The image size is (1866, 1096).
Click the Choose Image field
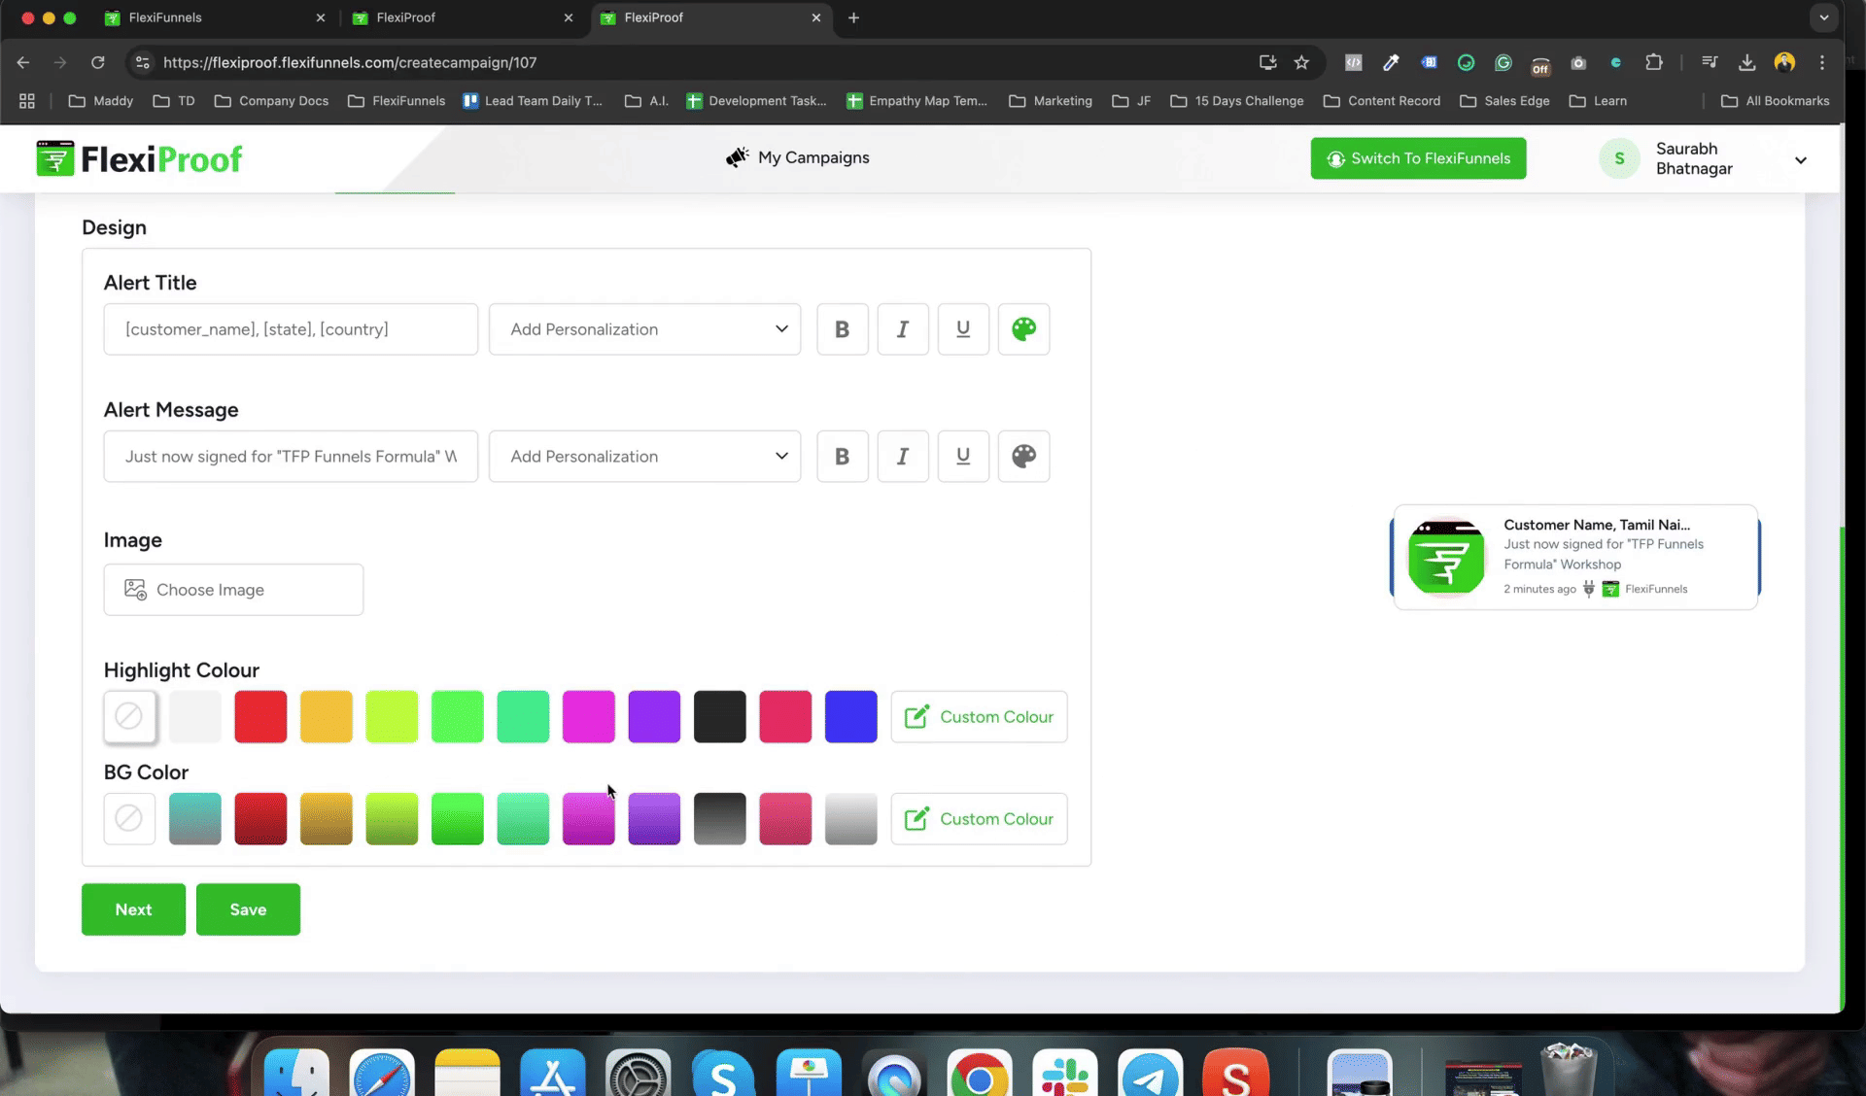pyautogui.click(x=233, y=590)
